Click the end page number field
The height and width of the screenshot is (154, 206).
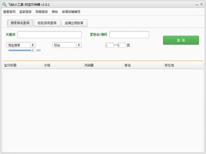point(122,45)
